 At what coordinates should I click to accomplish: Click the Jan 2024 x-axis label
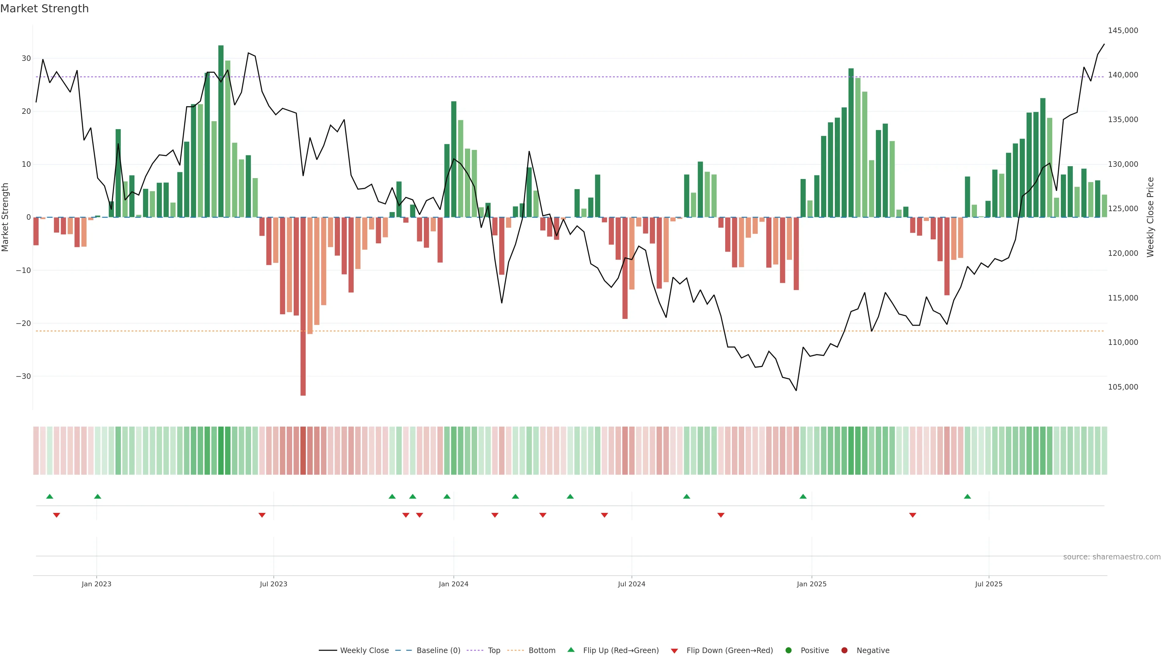pyautogui.click(x=453, y=584)
